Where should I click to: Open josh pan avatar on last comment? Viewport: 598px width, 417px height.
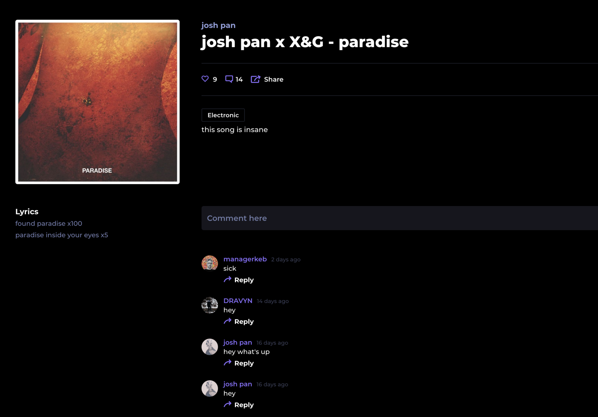click(x=210, y=389)
